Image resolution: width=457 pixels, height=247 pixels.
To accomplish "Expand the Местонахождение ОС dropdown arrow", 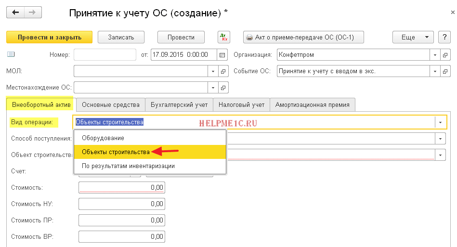I will [213, 87].
